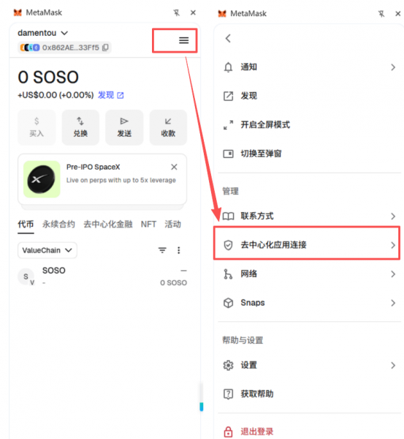Open the blue 发现 link next to balance

[x=111, y=95]
